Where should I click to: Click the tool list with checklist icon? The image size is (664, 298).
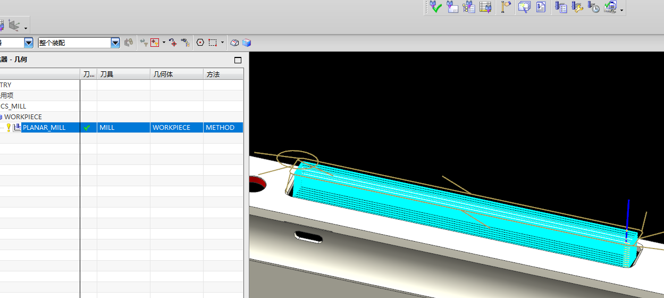pos(561,7)
